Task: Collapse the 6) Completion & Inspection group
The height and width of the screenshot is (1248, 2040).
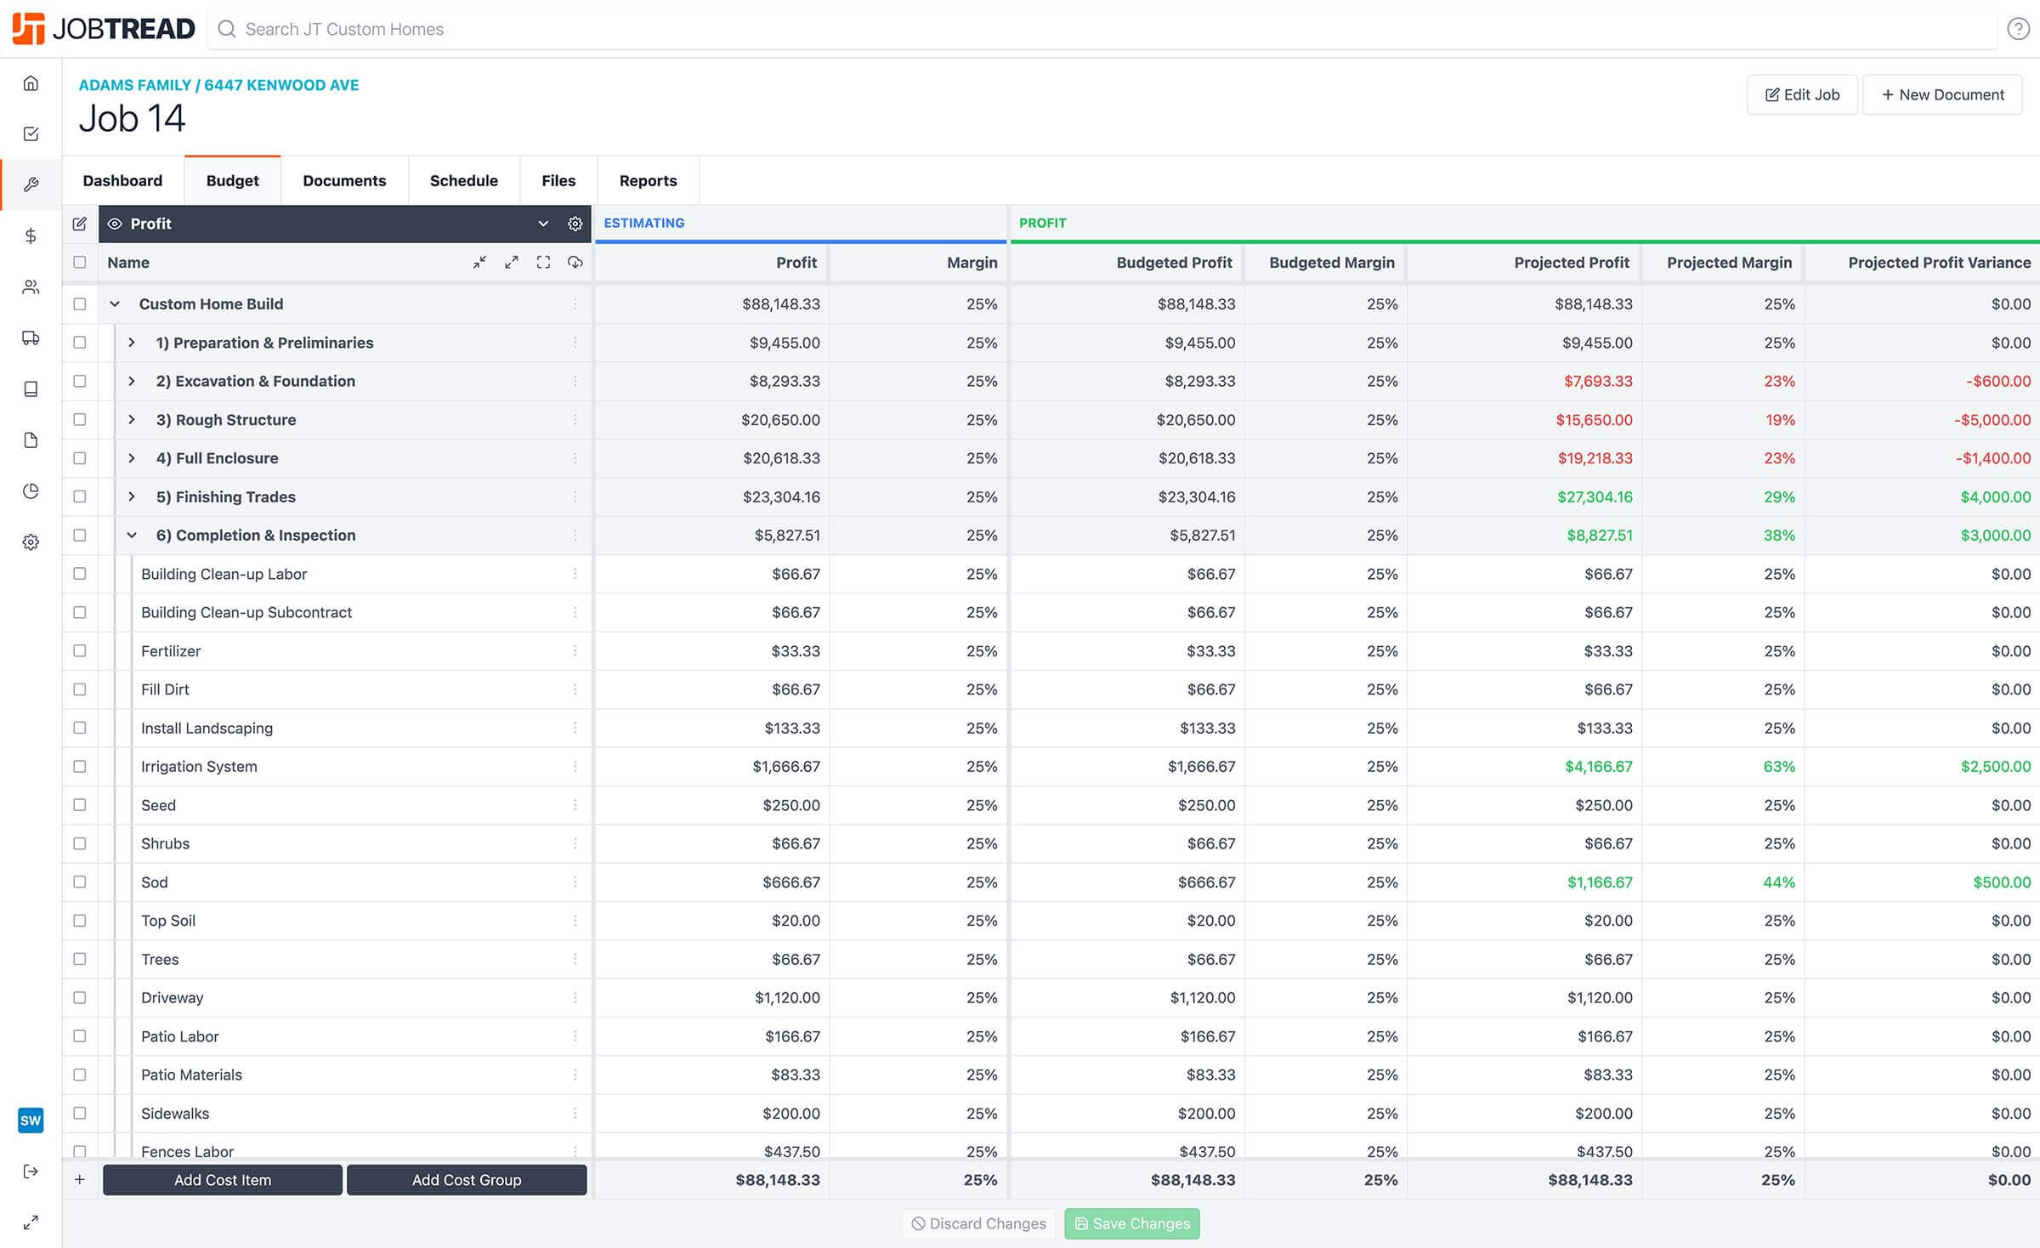Action: coord(132,536)
